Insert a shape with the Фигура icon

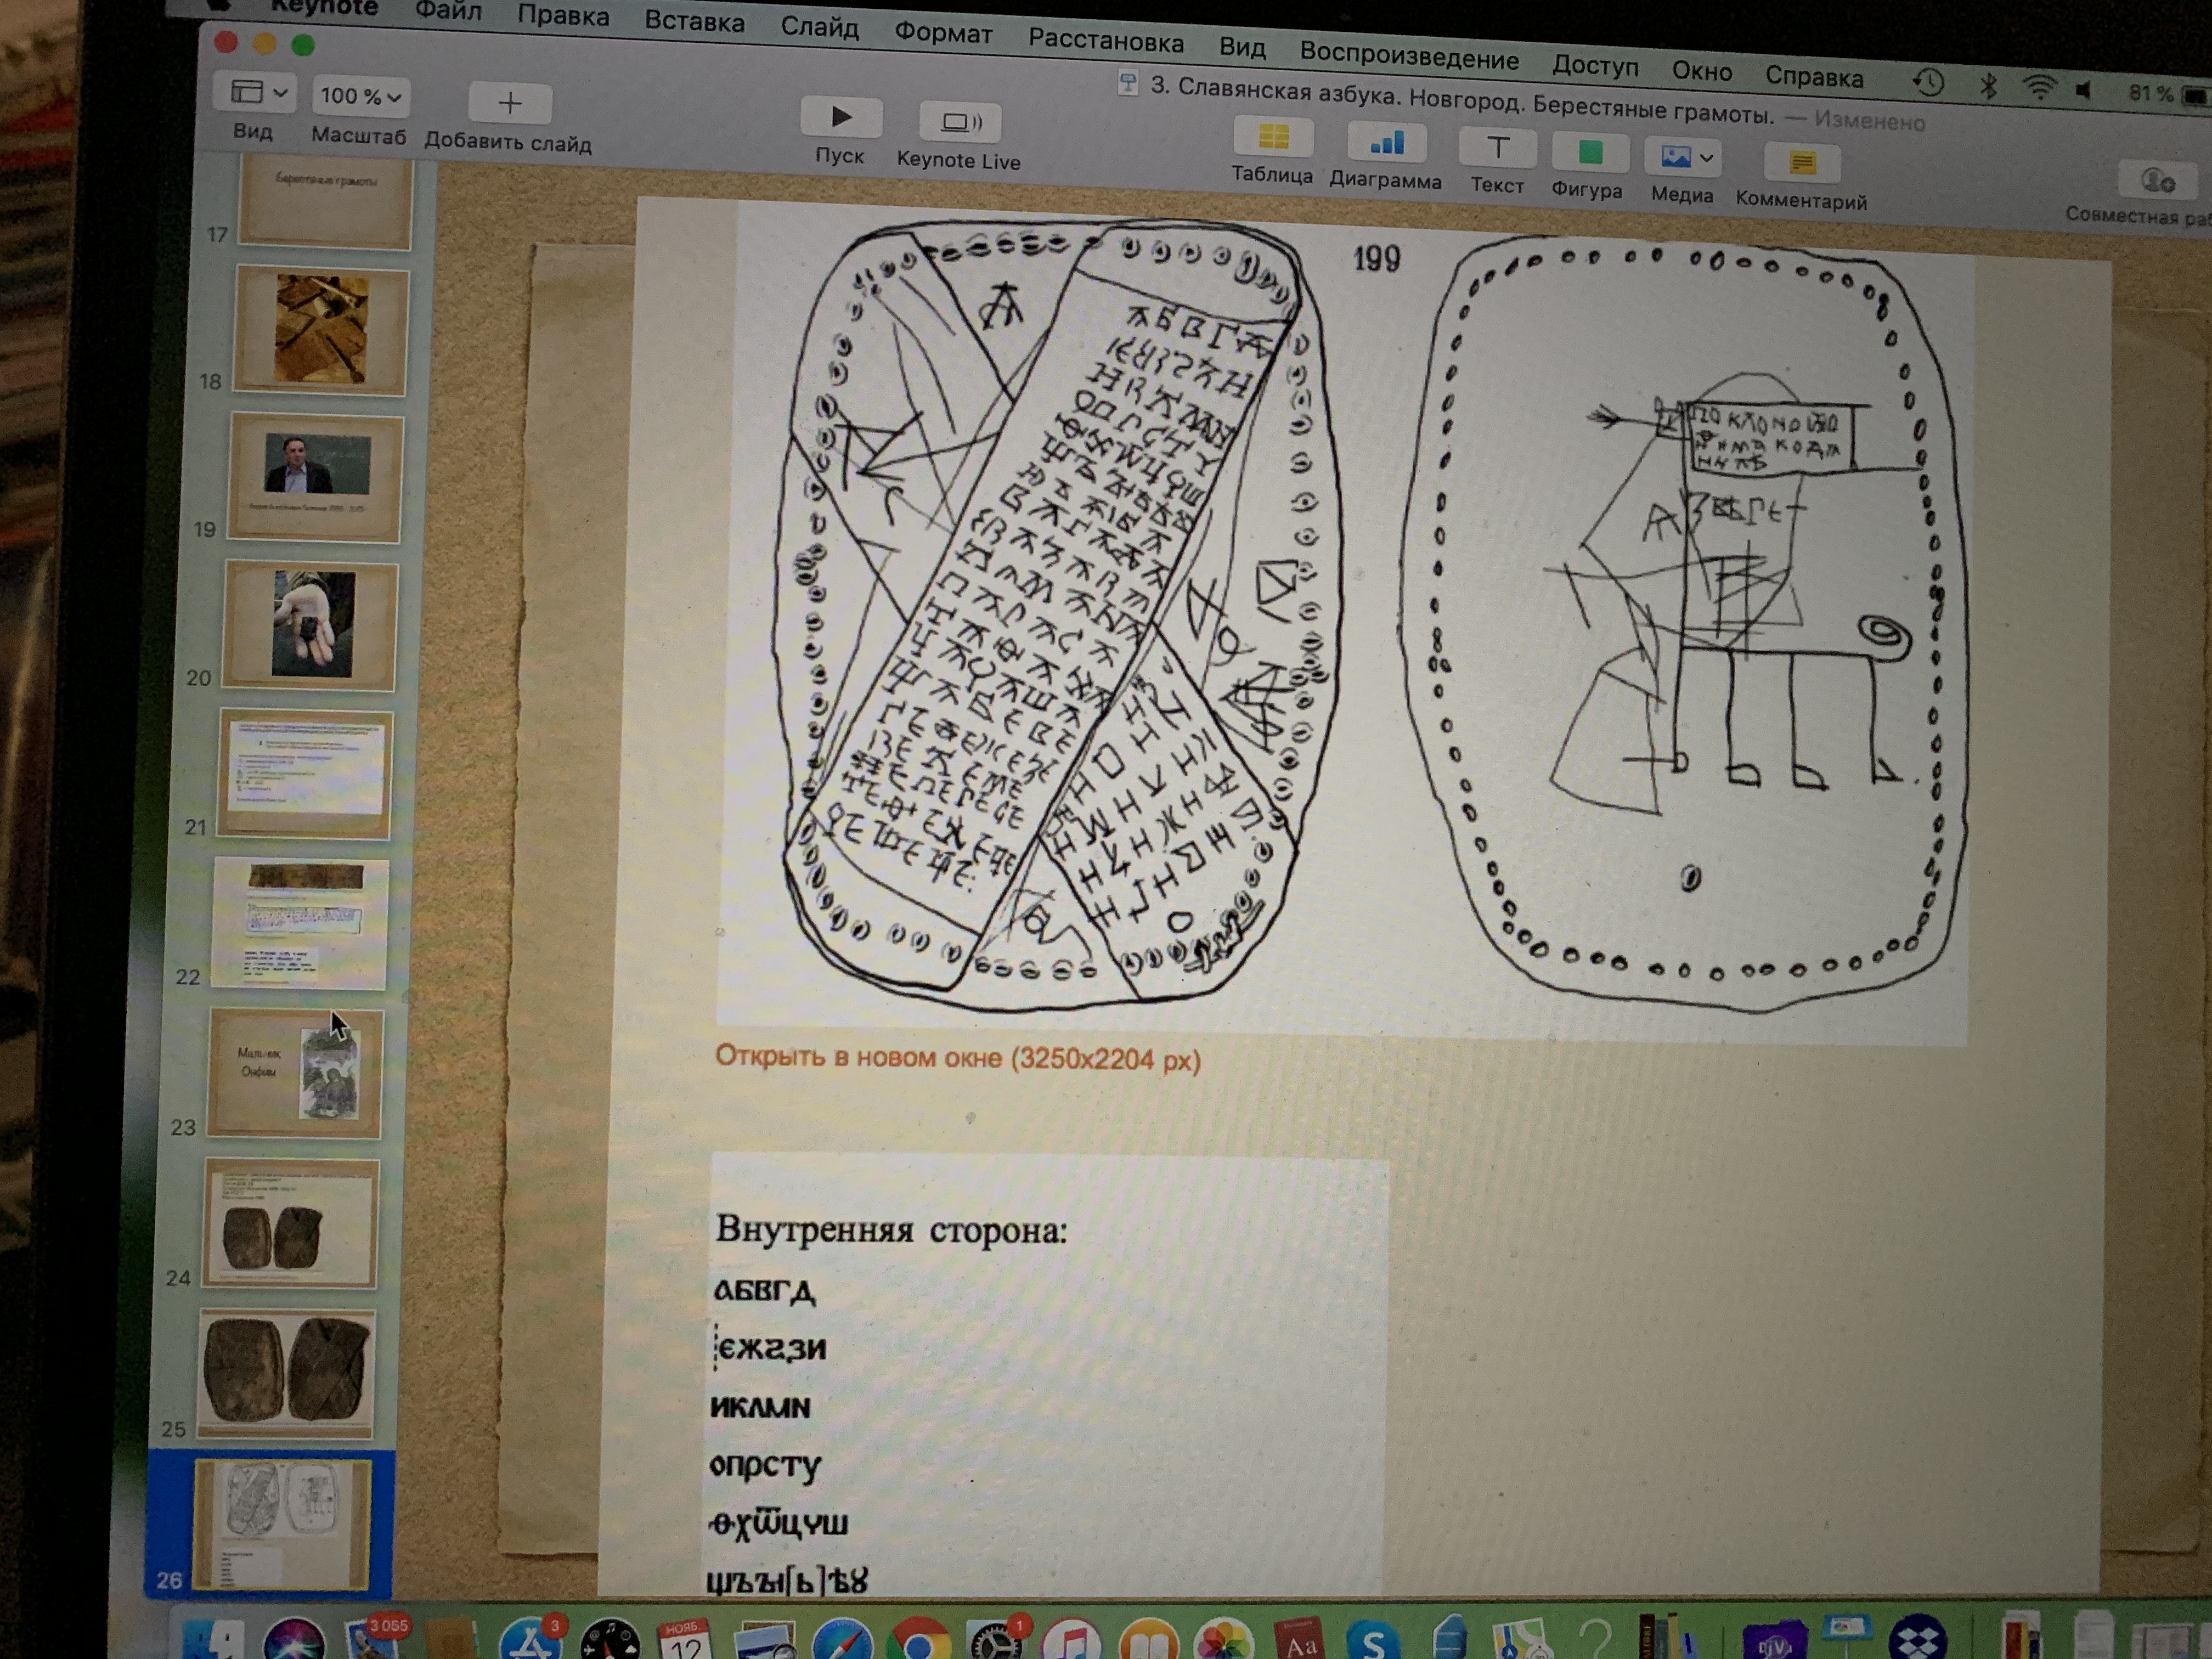tap(1589, 153)
